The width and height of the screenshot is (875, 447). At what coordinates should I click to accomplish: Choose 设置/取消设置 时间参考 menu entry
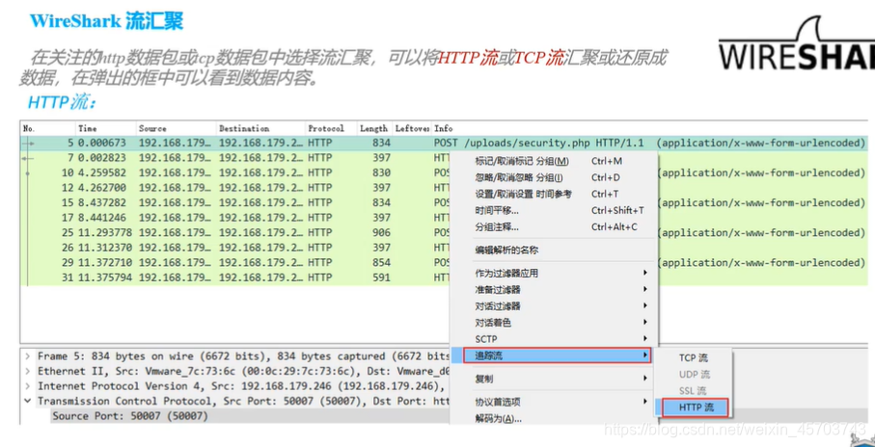coord(554,194)
